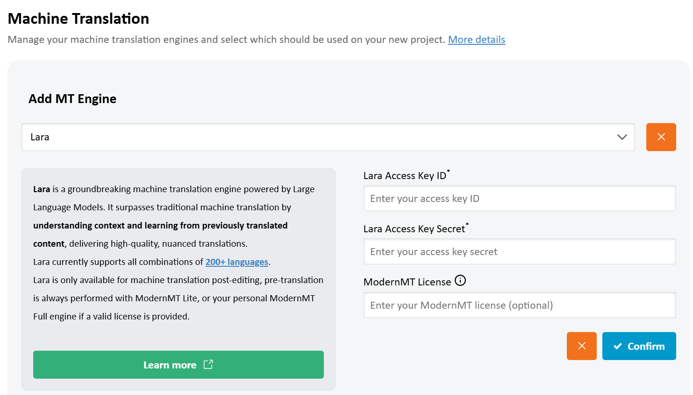Open the Lara MT engine dropdown
Screen dimensions: 693x395
(x=328, y=137)
